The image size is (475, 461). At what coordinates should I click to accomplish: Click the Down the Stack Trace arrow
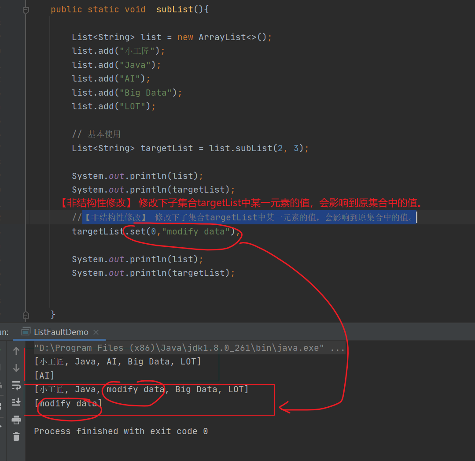(16, 368)
